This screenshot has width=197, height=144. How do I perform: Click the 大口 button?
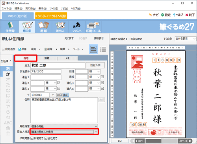point(59,95)
